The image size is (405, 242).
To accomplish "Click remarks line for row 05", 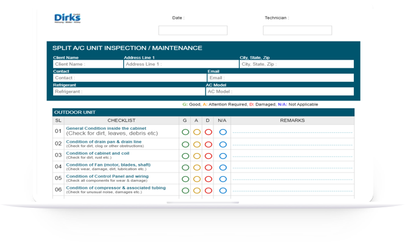I will point(292,179).
